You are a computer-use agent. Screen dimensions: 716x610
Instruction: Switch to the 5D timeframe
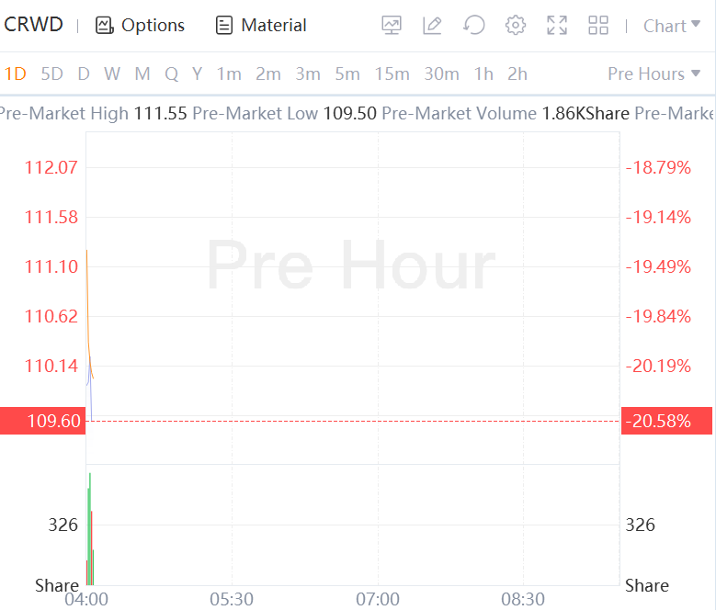[52, 73]
